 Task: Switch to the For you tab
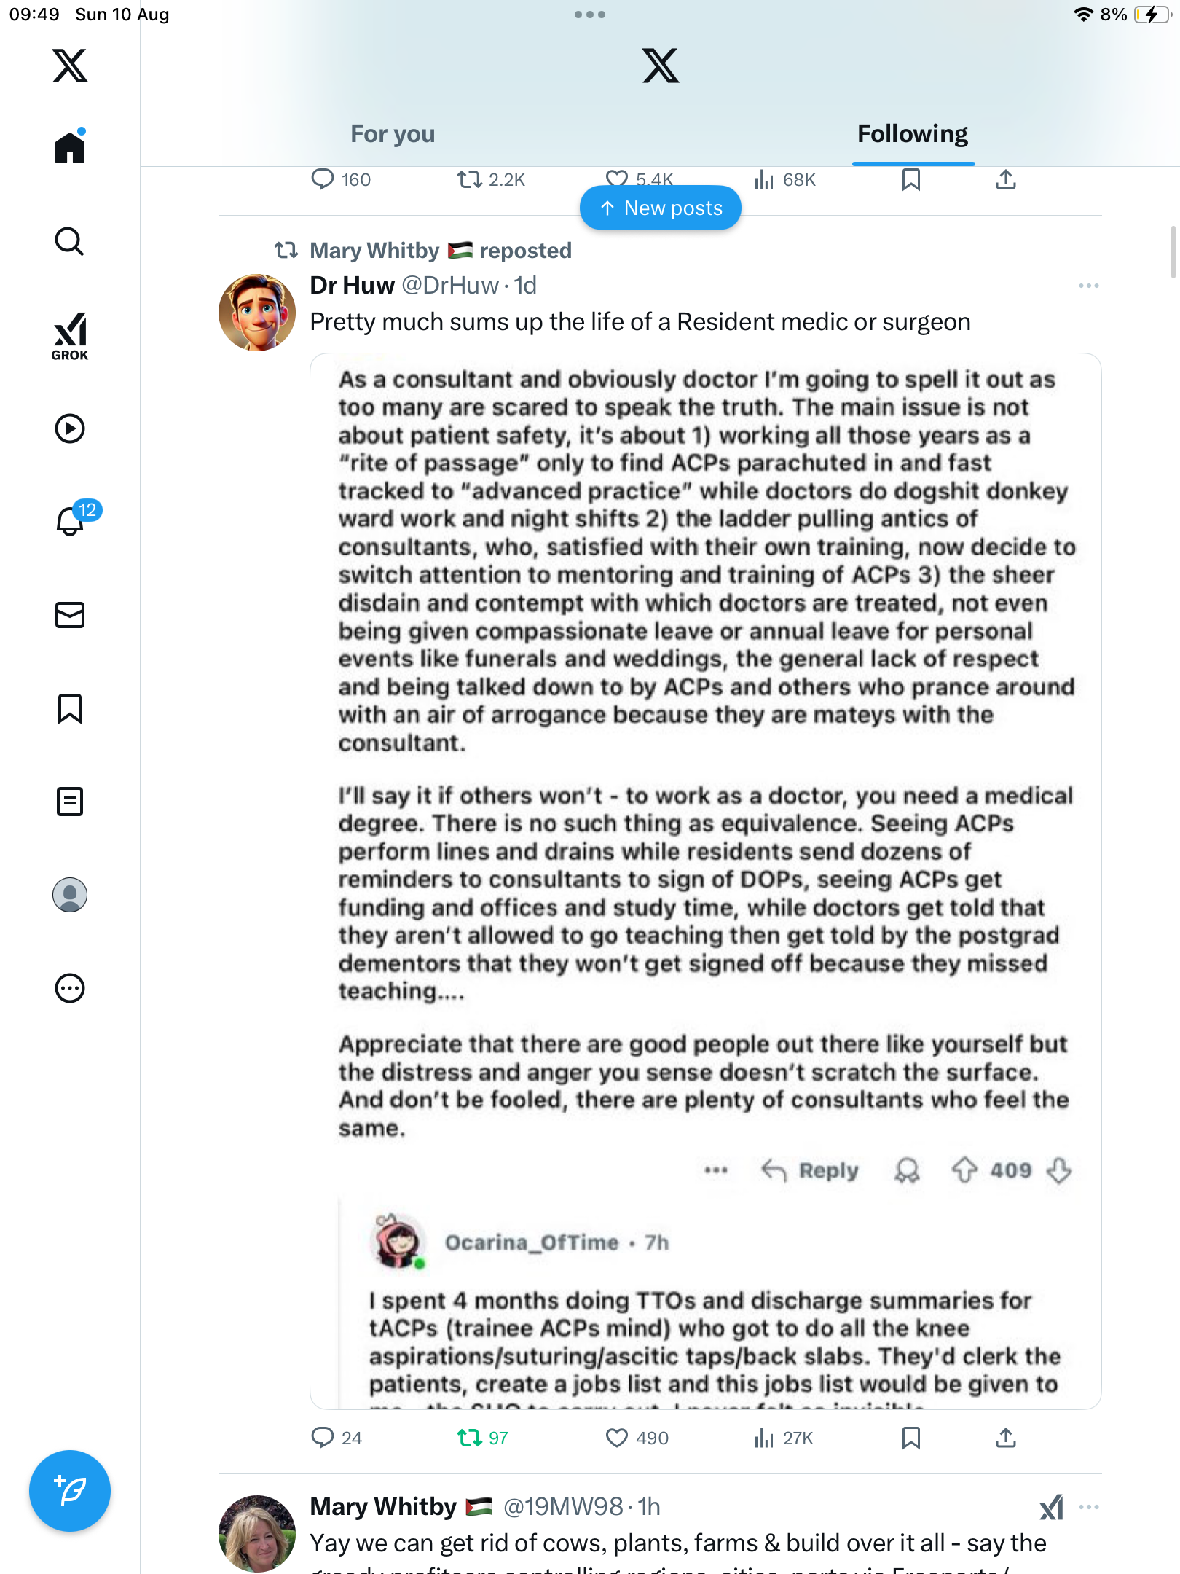[x=393, y=134]
